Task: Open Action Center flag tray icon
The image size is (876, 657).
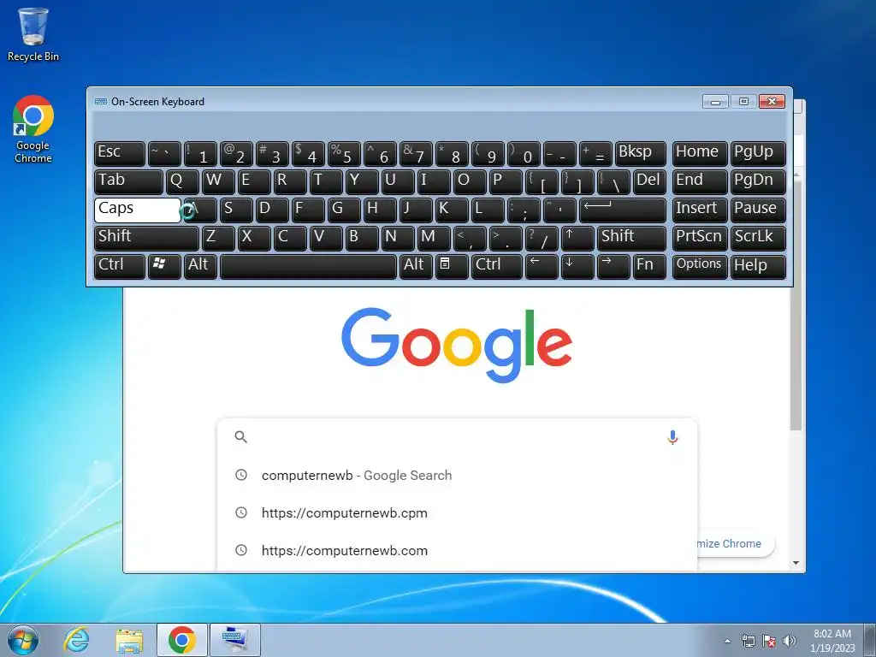Action: pyautogui.click(x=769, y=641)
